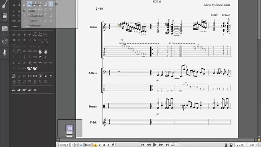Toggle the eye visibility icon in palette
The height and width of the screenshot is (147, 261).
point(13,5)
